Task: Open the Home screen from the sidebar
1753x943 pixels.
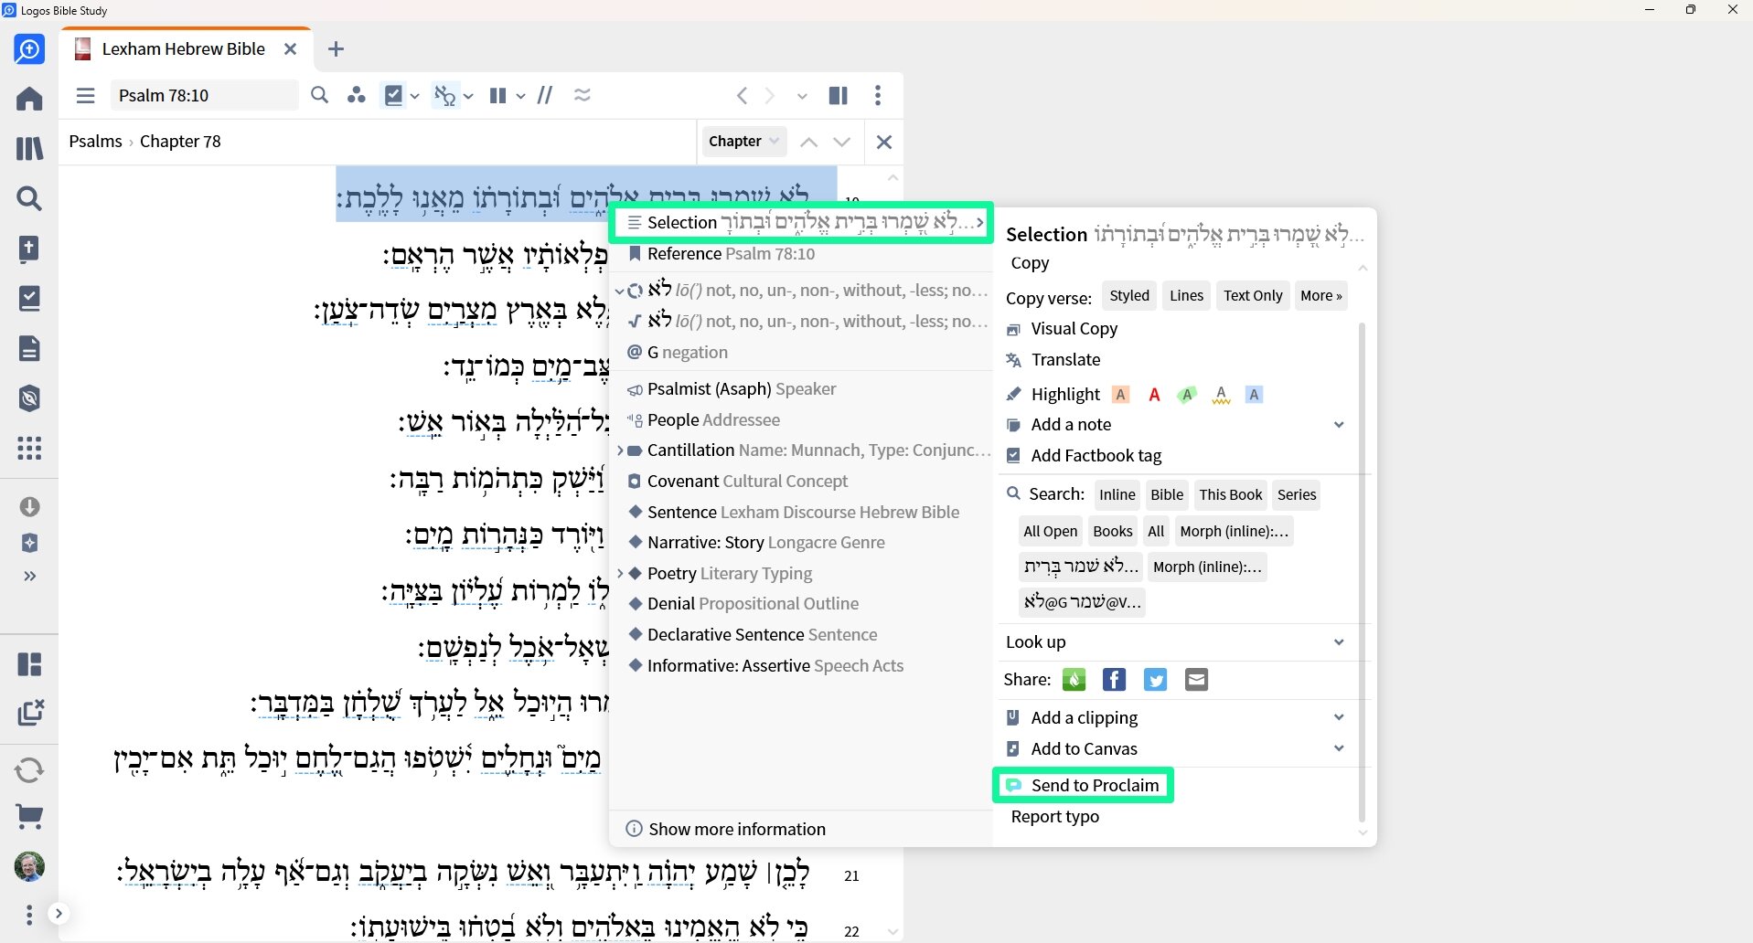Action: pos(29,98)
